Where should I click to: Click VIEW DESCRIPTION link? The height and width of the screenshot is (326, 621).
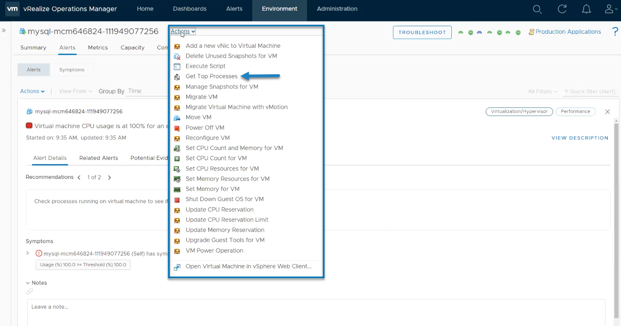(580, 138)
